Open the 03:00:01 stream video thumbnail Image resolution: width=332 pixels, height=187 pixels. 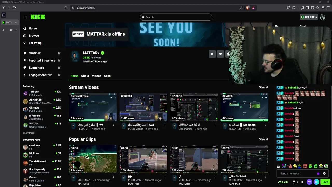(x=143, y=107)
